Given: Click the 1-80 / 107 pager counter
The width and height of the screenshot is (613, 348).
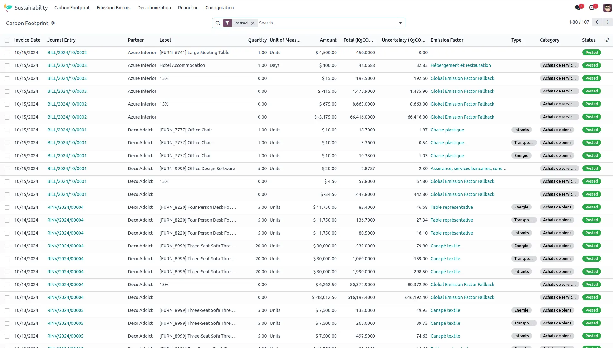Looking at the screenshot, I should click(x=579, y=22).
